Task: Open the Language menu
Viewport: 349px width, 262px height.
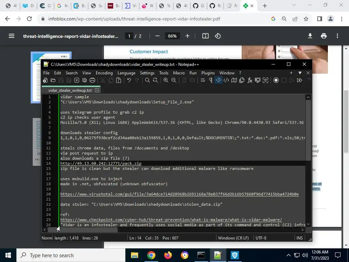Action: [x=126, y=73]
